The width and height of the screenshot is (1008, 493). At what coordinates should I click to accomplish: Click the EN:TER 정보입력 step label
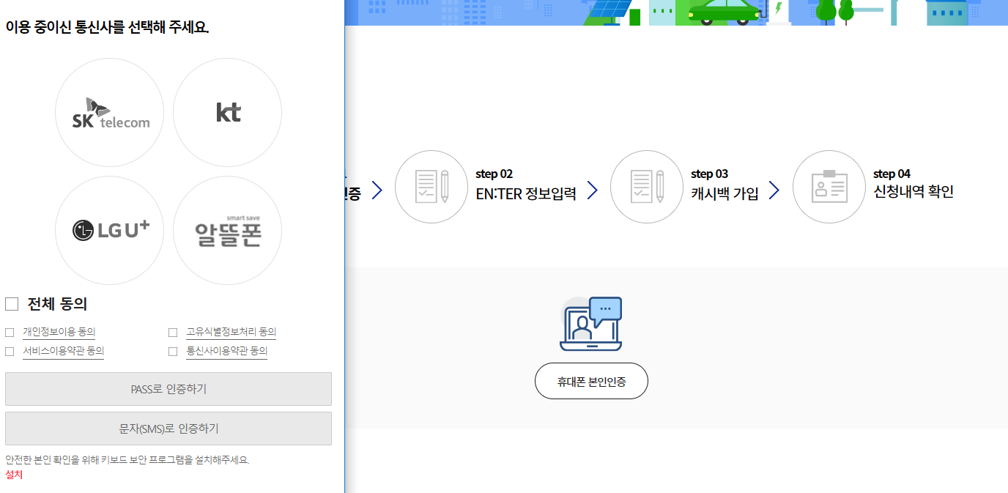(x=526, y=193)
